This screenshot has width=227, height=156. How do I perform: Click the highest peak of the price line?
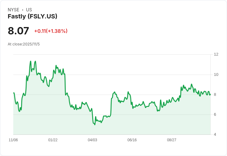click(x=31, y=61)
